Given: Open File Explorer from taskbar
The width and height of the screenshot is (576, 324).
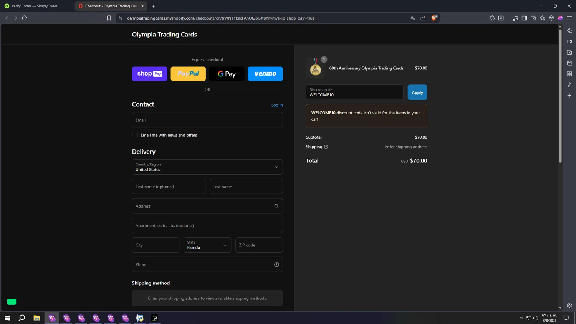Looking at the screenshot, I should (x=37, y=318).
